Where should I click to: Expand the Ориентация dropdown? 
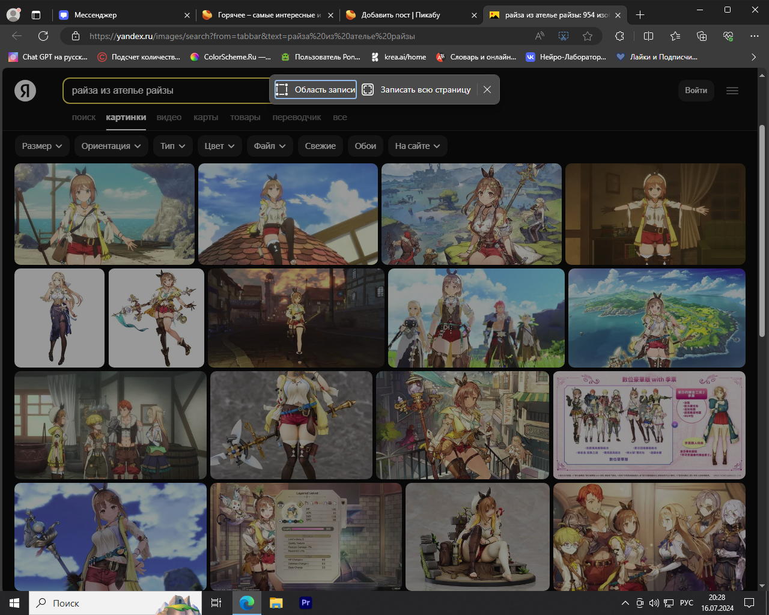pos(111,146)
